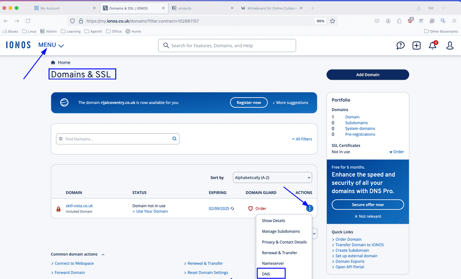Open Subdomains in Portfolio
461x279 pixels.
click(x=357, y=122)
